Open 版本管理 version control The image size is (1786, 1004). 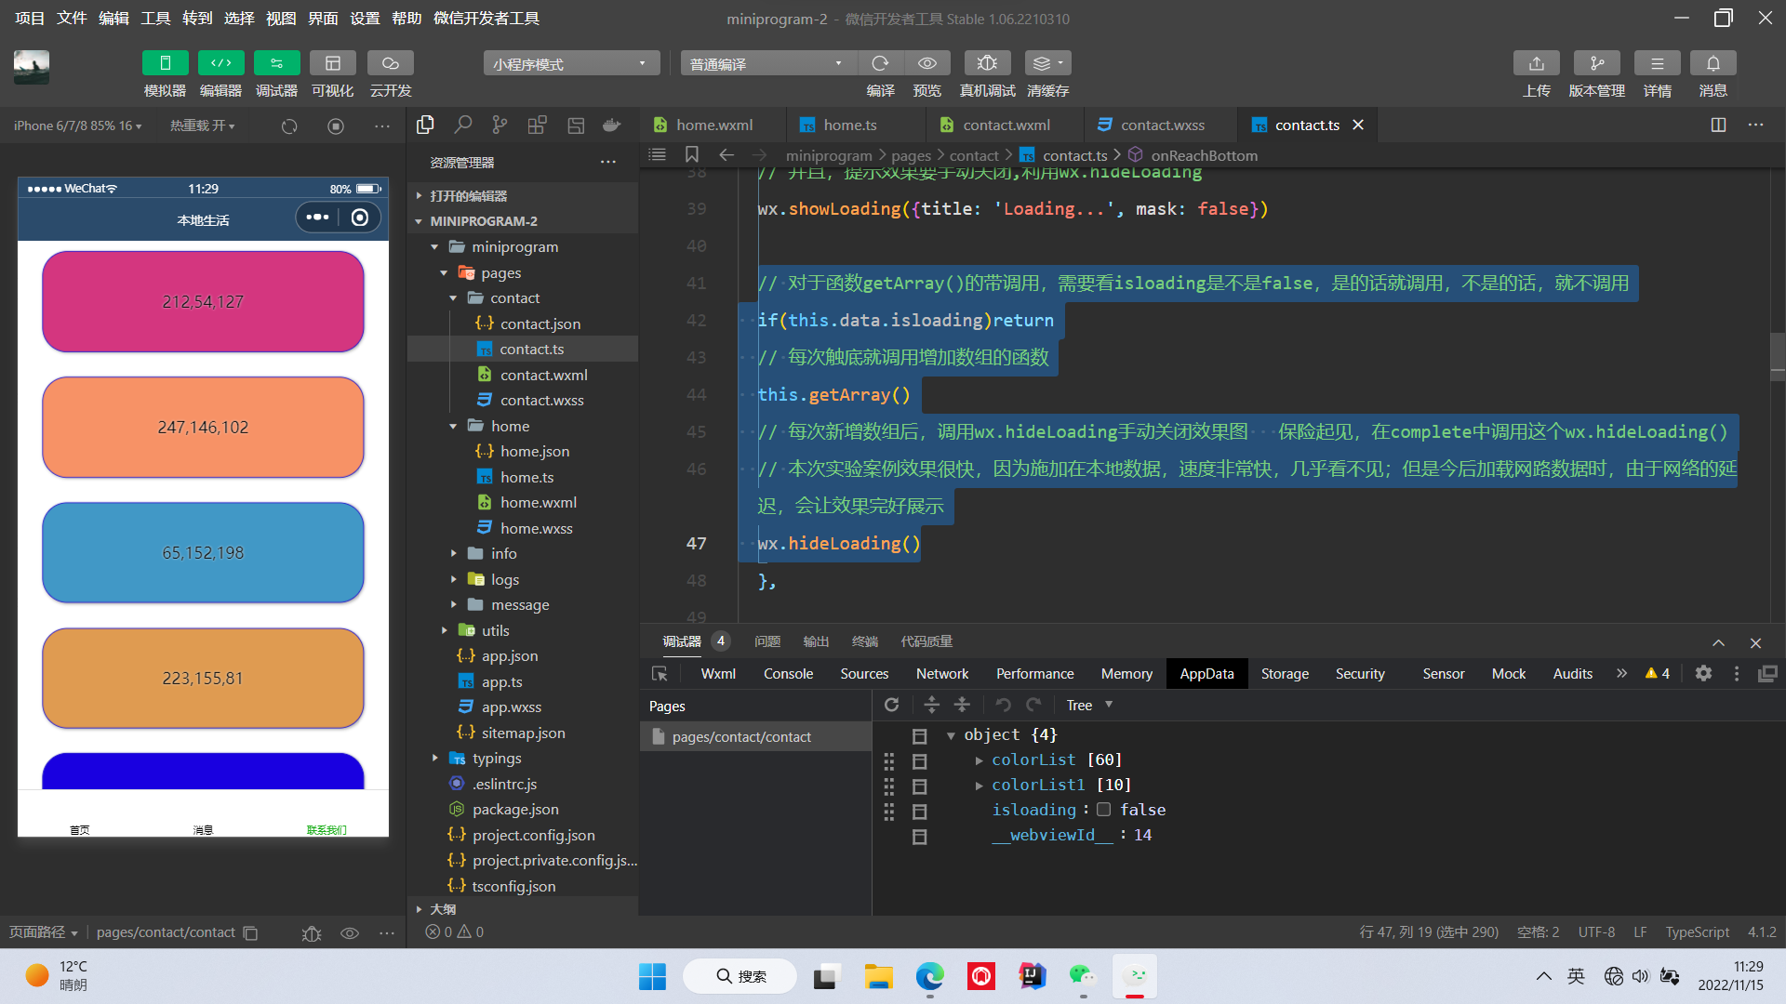[x=1596, y=63]
